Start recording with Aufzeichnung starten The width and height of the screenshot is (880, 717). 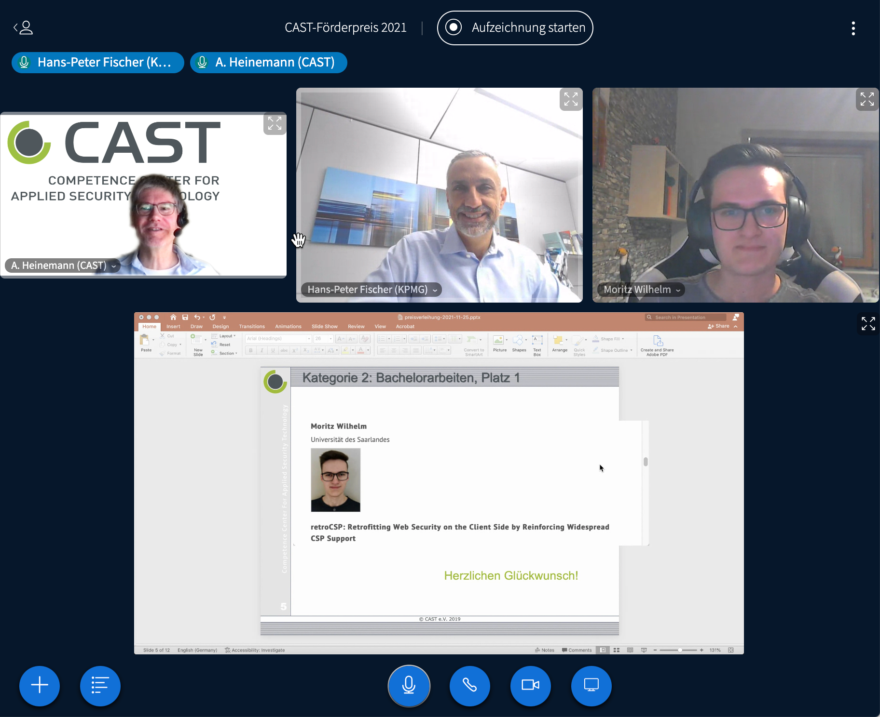click(515, 28)
